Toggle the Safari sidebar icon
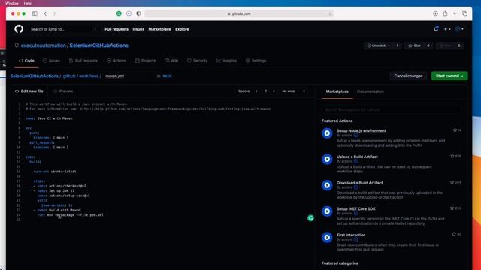Image resolution: width=481 pixels, height=270 pixels. point(35,13)
